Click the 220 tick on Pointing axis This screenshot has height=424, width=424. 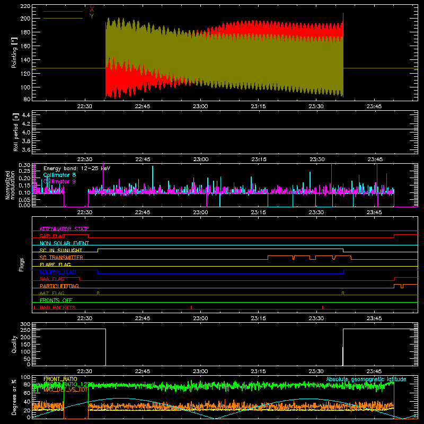(25, 6)
